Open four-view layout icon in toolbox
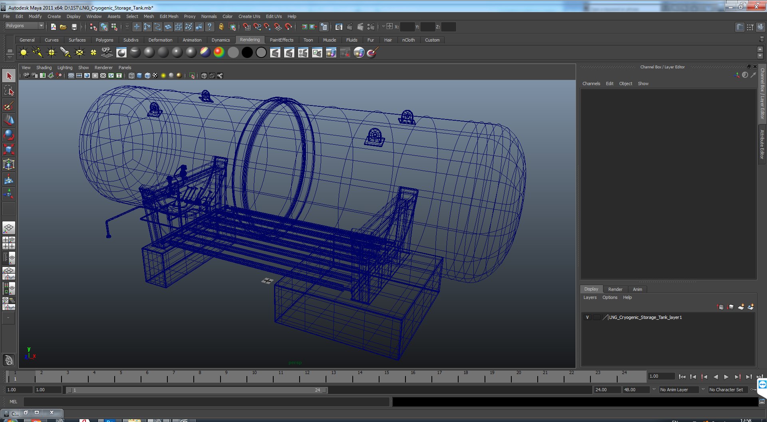 coord(9,243)
